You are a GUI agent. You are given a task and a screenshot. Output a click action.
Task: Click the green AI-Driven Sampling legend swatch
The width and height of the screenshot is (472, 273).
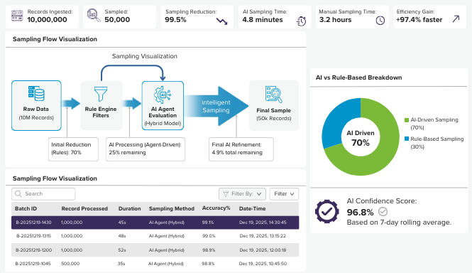(x=407, y=120)
